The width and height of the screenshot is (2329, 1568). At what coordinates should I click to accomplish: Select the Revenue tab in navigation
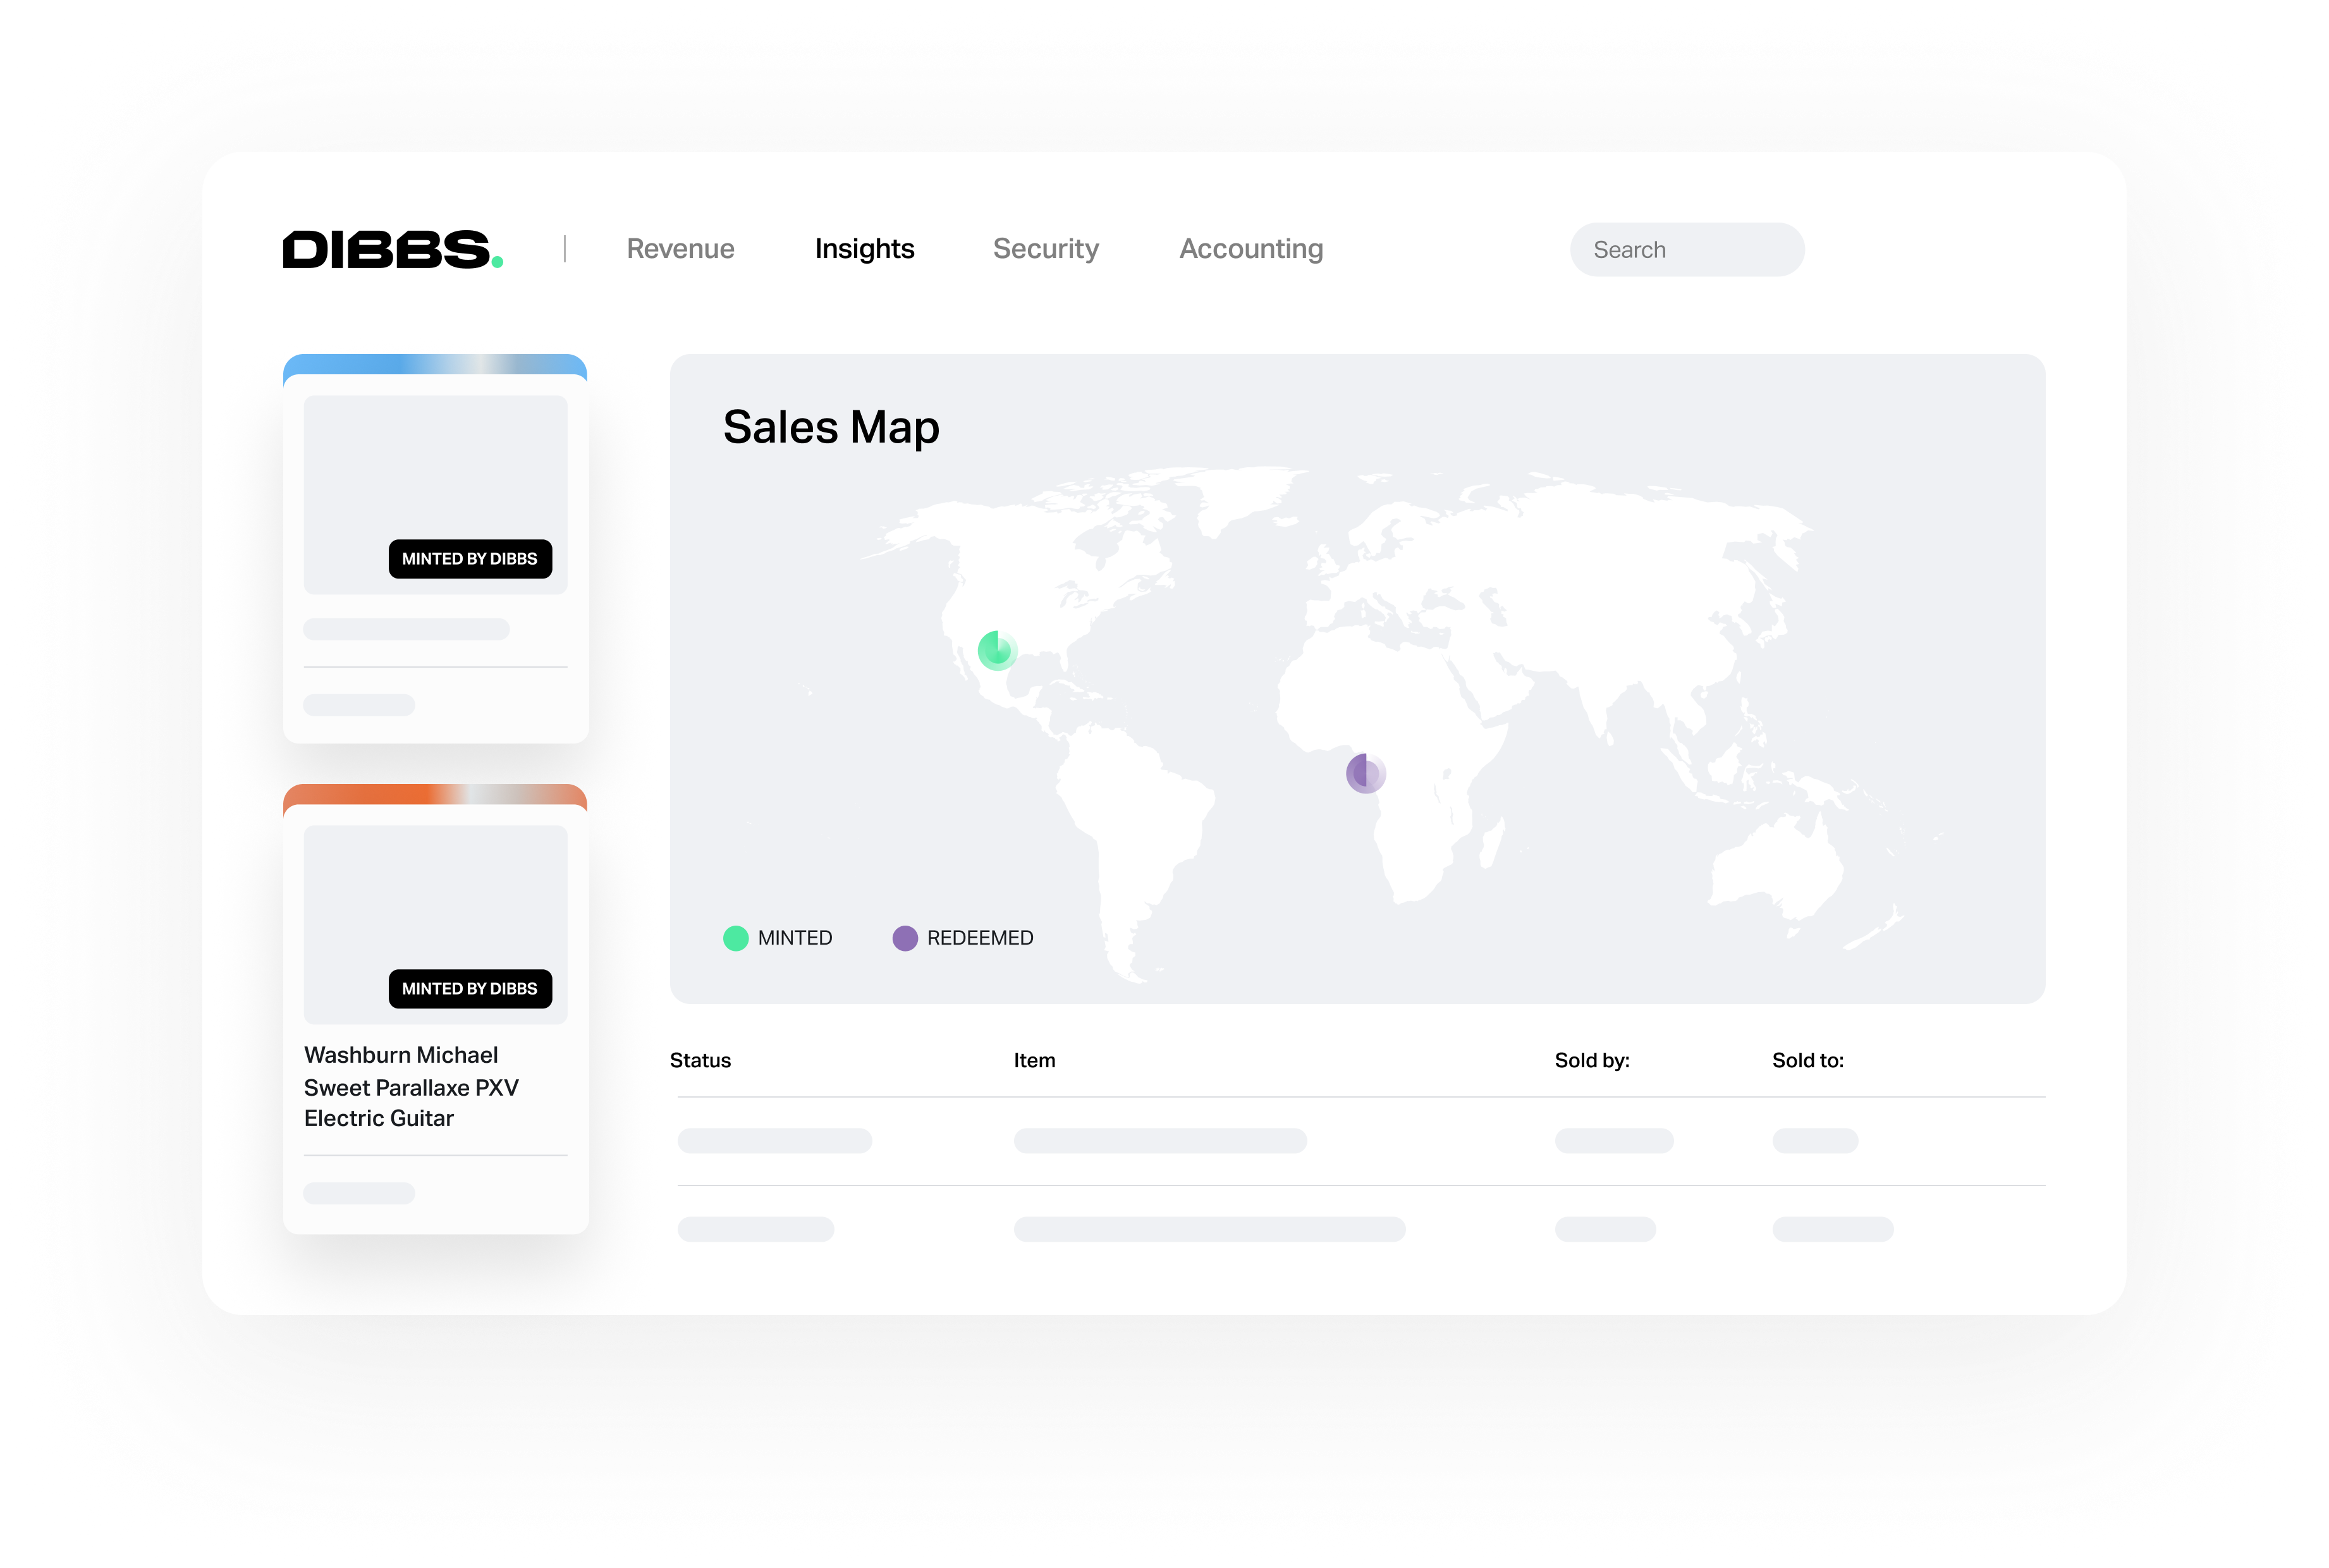[681, 247]
